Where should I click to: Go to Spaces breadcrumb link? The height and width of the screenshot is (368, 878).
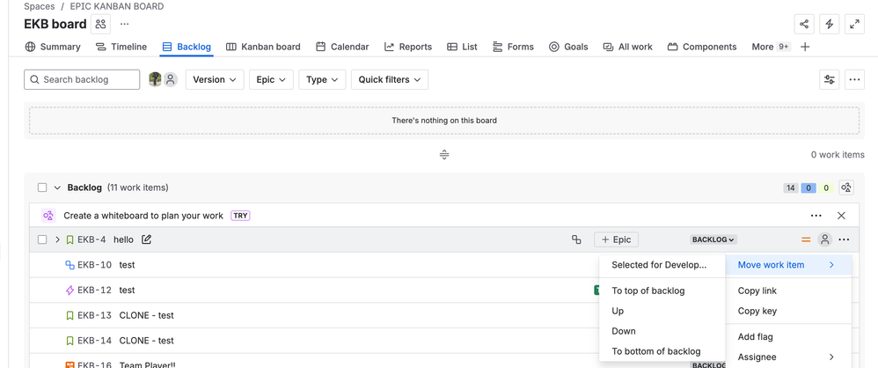coord(40,7)
